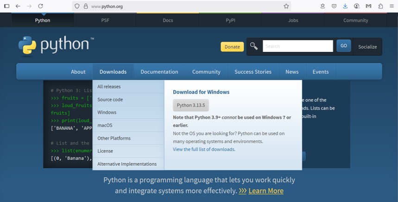Open the About navigation menu

(x=78, y=72)
